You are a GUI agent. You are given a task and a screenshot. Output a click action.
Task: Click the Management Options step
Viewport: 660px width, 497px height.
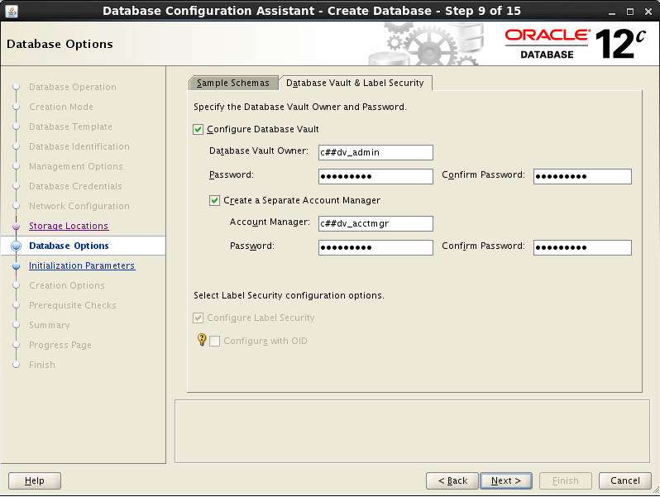76,166
